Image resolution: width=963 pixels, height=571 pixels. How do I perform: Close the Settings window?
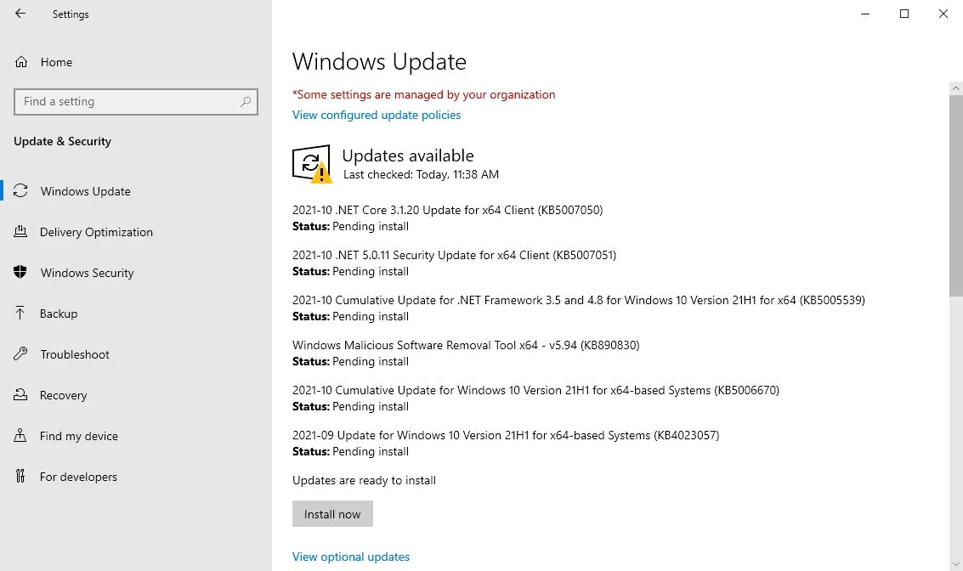[943, 14]
